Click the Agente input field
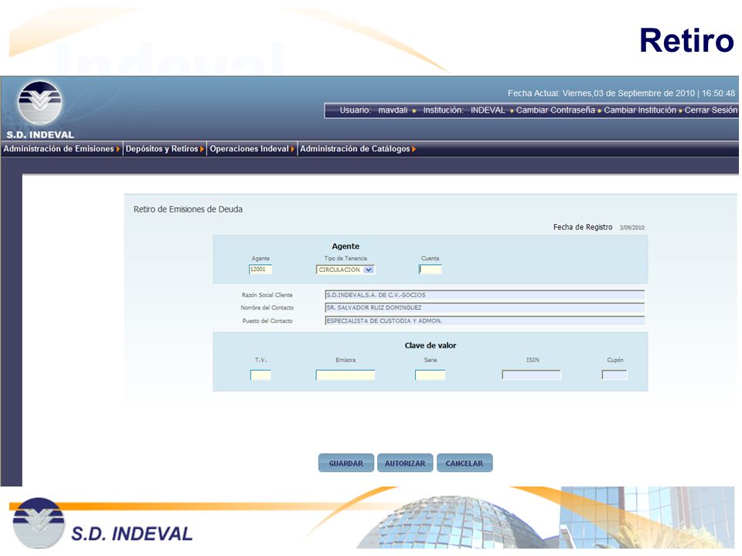The height and width of the screenshot is (556, 742). click(x=260, y=270)
